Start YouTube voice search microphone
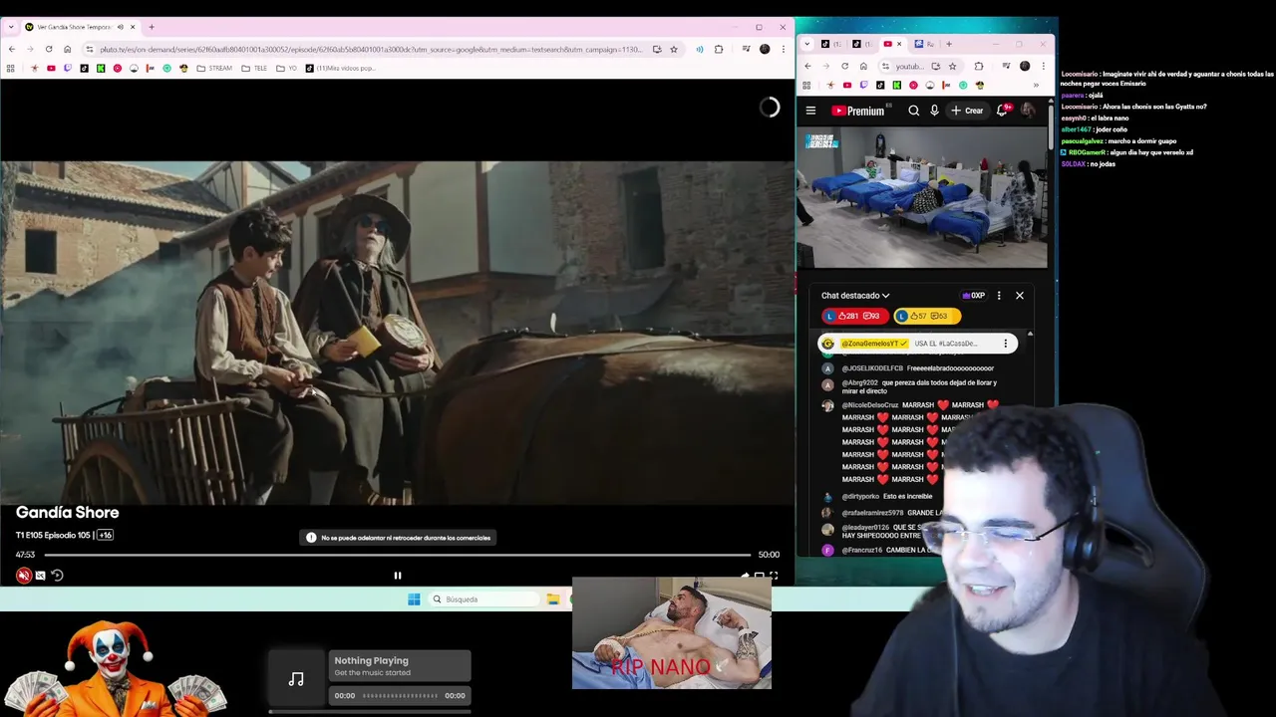 coord(934,111)
